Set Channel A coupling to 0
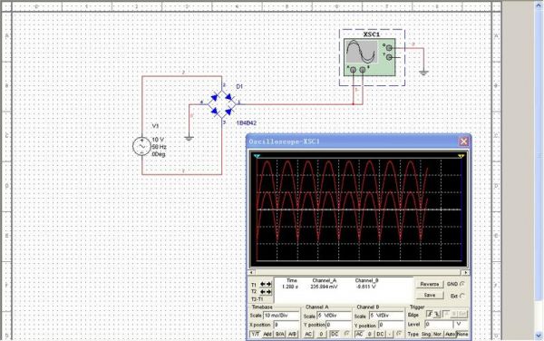This screenshot has height=341, width=544. [321, 334]
